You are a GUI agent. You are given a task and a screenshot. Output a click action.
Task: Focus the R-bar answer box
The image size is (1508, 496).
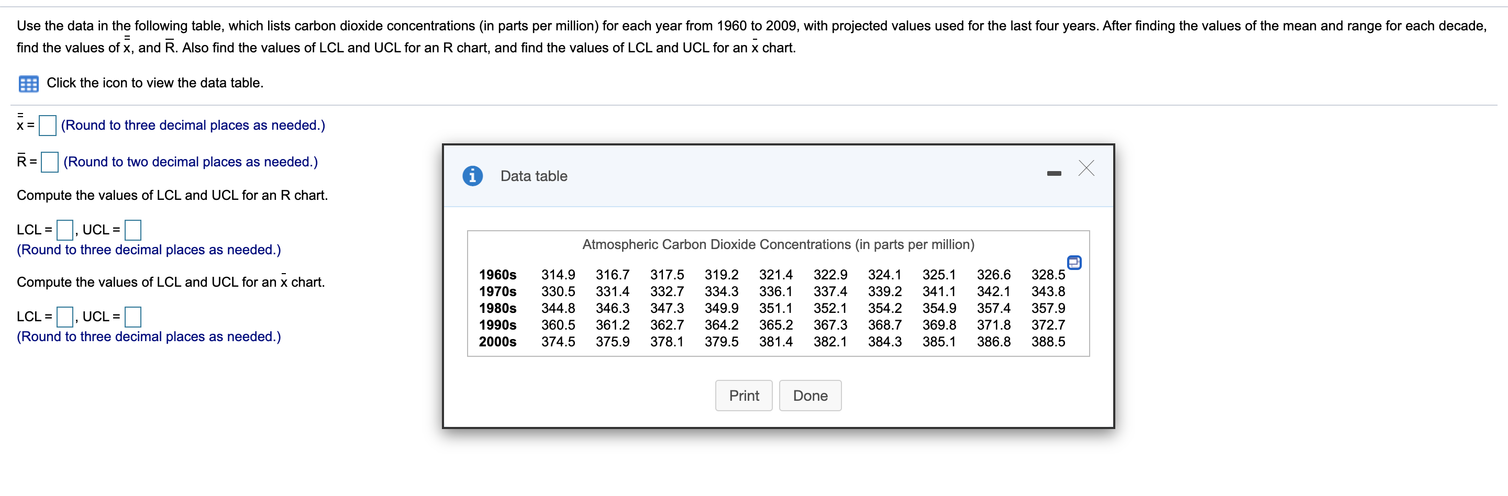[x=50, y=162]
